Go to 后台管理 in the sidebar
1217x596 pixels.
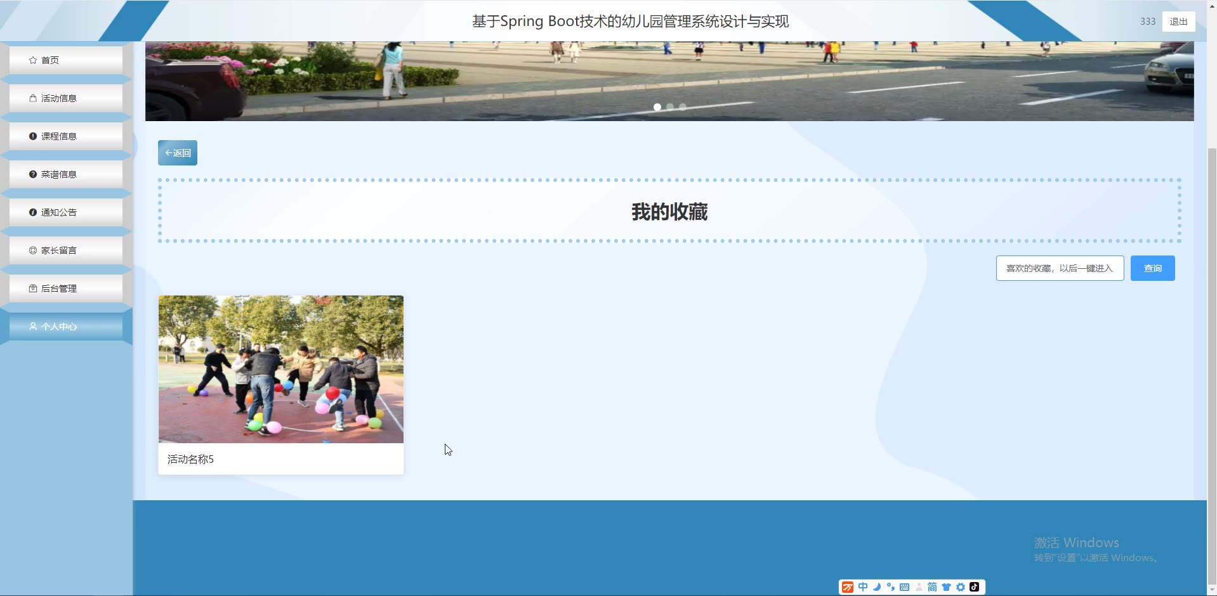tap(66, 288)
